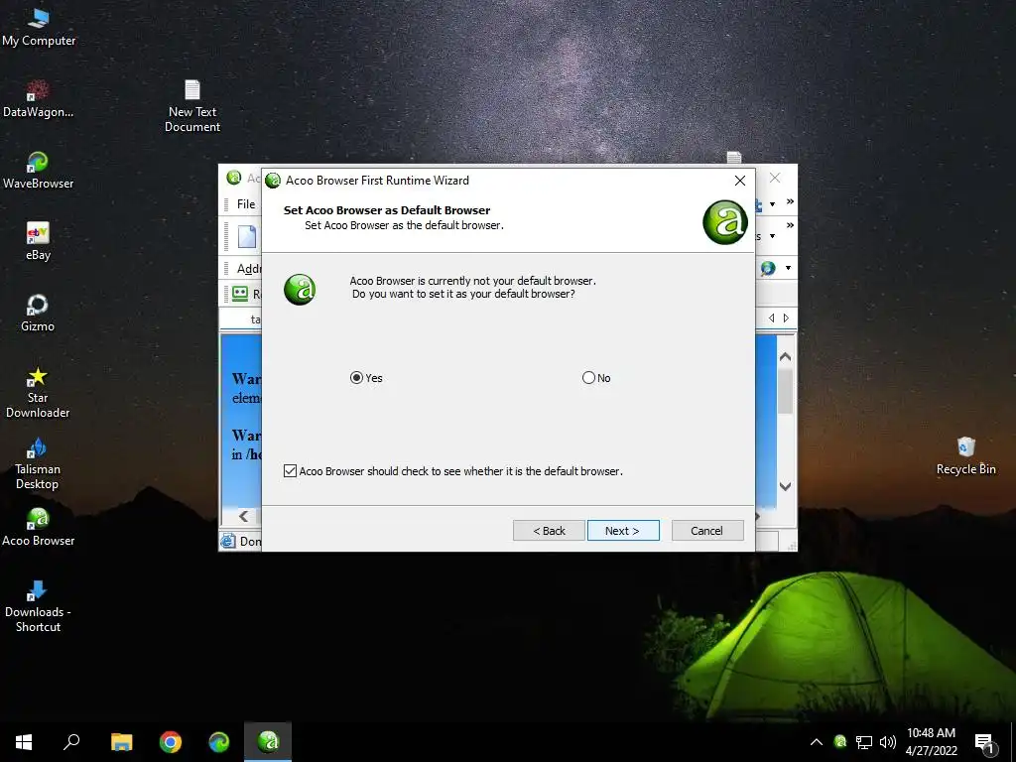Go to the next wizard step
Screen dimensions: 1016x762
coord(623,531)
